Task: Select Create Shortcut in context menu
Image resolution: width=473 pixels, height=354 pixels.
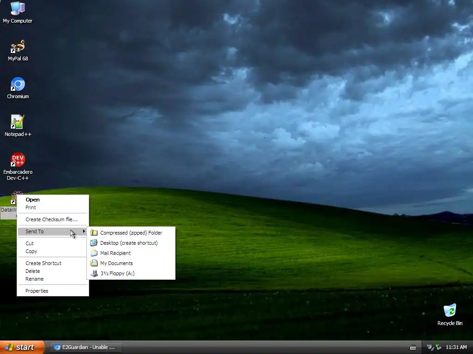Action: click(x=53, y=263)
